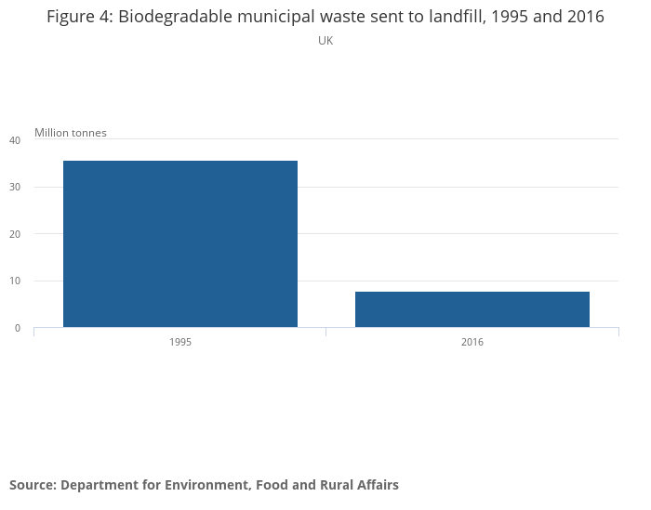Click the 0 y-axis tick label
Screen dimensions: 651x510
pyautogui.click(x=17, y=328)
